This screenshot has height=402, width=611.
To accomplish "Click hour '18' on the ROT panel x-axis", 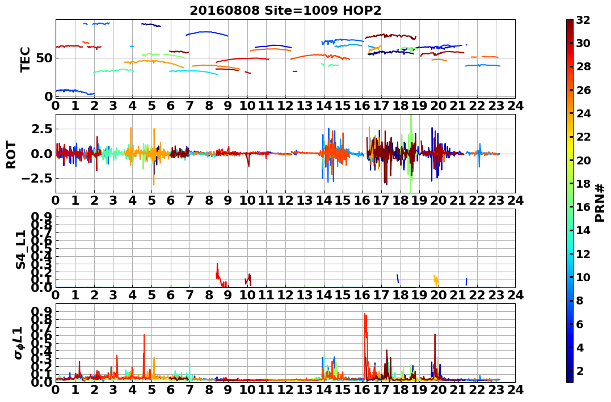I will pos(400,201).
